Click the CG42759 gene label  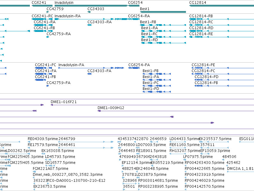(55, 9)
